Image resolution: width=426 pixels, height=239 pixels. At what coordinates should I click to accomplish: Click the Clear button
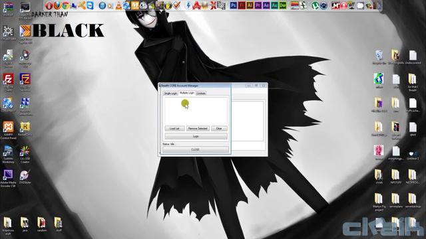pos(219,128)
